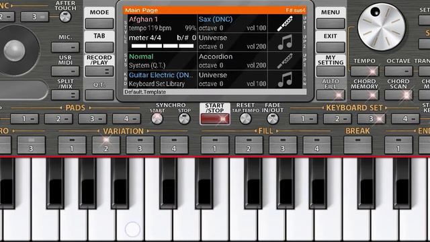This screenshot has width=430, height=242.
Task: Select Keyboard Set 2
Action: point(337,119)
